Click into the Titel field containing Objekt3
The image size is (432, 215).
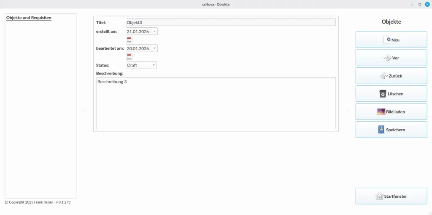coord(230,22)
